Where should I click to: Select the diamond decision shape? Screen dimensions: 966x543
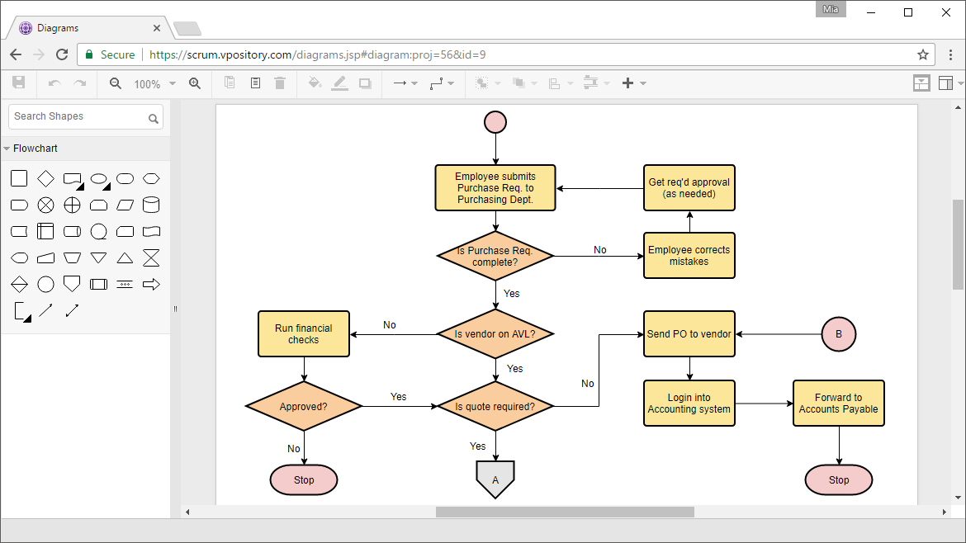tap(45, 178)
